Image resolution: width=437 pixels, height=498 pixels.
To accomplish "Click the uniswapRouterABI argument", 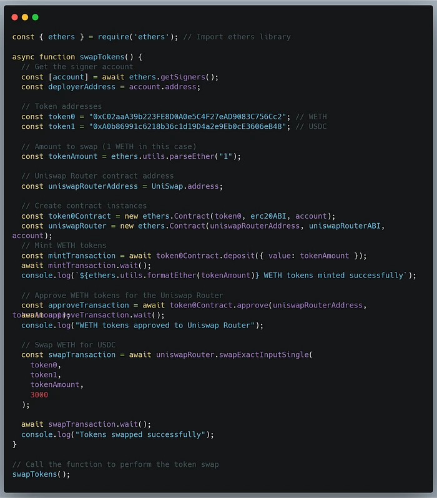I will click(345, 226).
